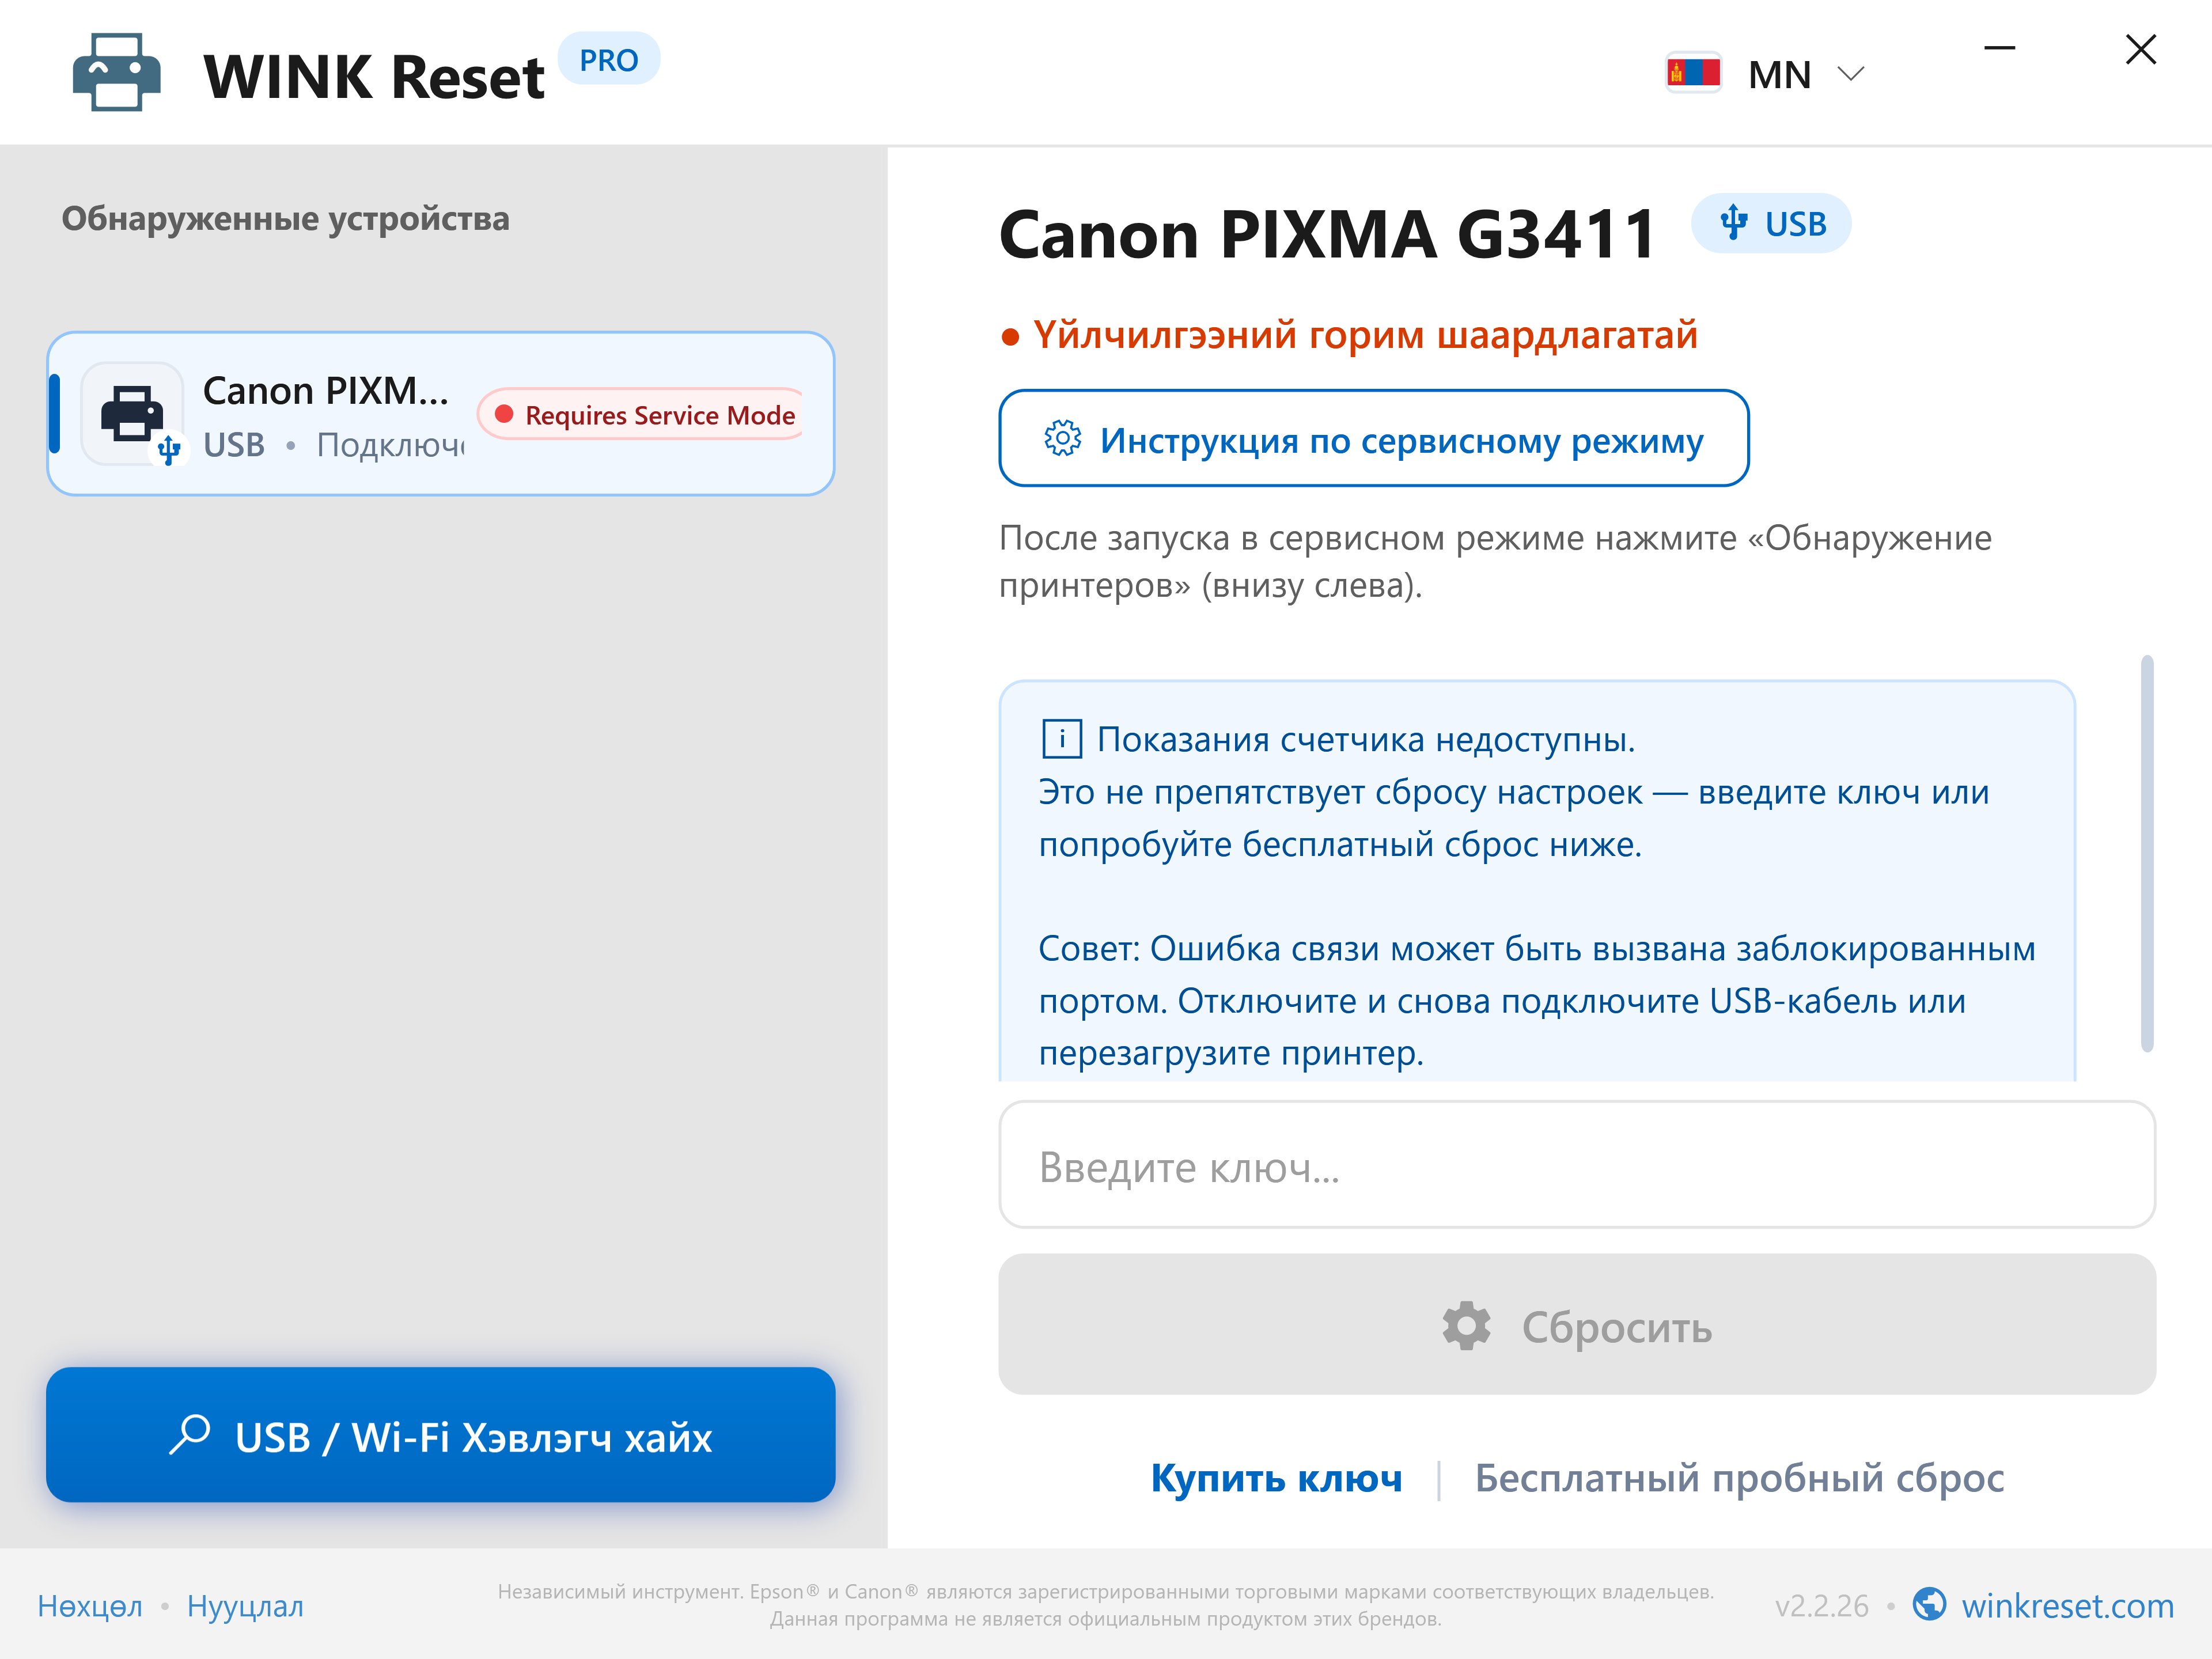Focus the Введите ключ input field
Screen dimensions: 2212x1659
tap(1576, 1165)
